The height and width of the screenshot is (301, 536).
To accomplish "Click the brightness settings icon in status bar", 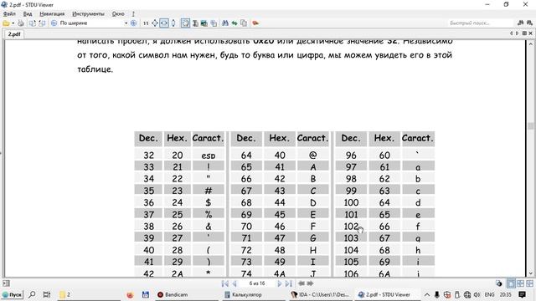I will click(499, 283).
